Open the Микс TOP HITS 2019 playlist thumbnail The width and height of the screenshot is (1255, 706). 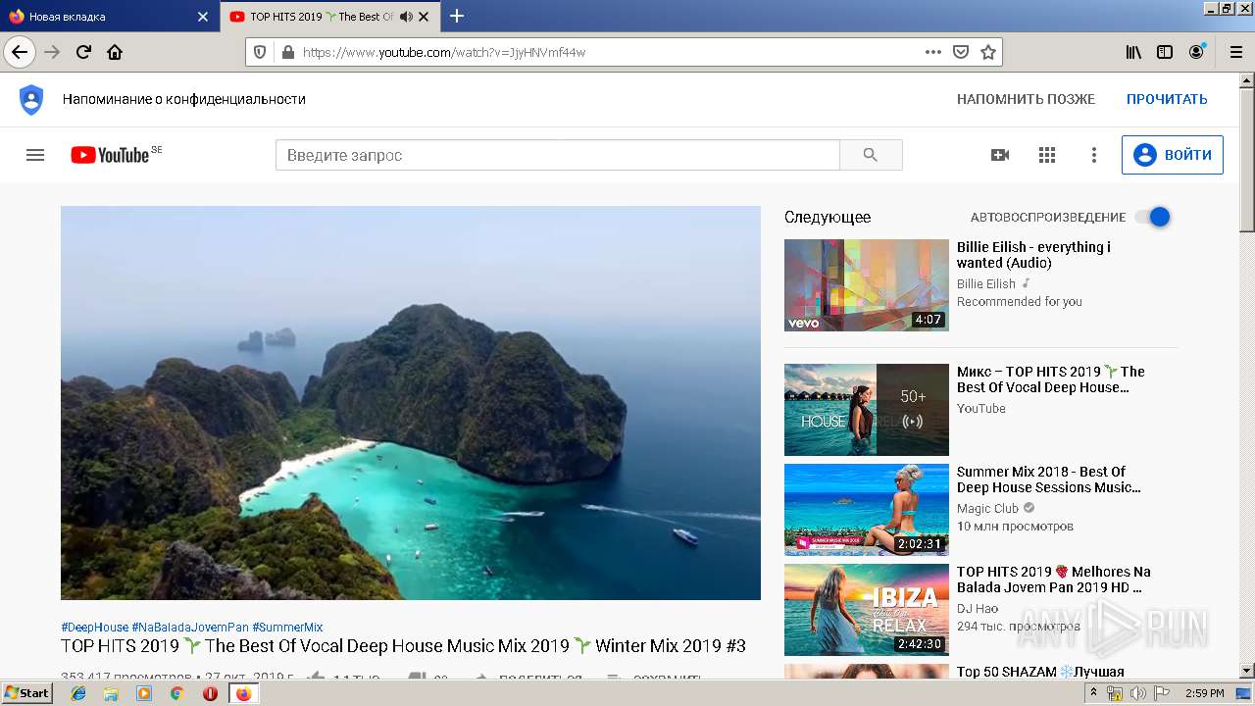(x=867, y=410)
